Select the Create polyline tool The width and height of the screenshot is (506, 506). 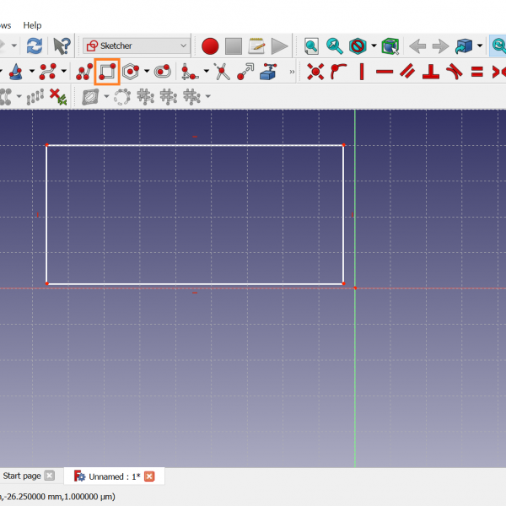[84, 72]
